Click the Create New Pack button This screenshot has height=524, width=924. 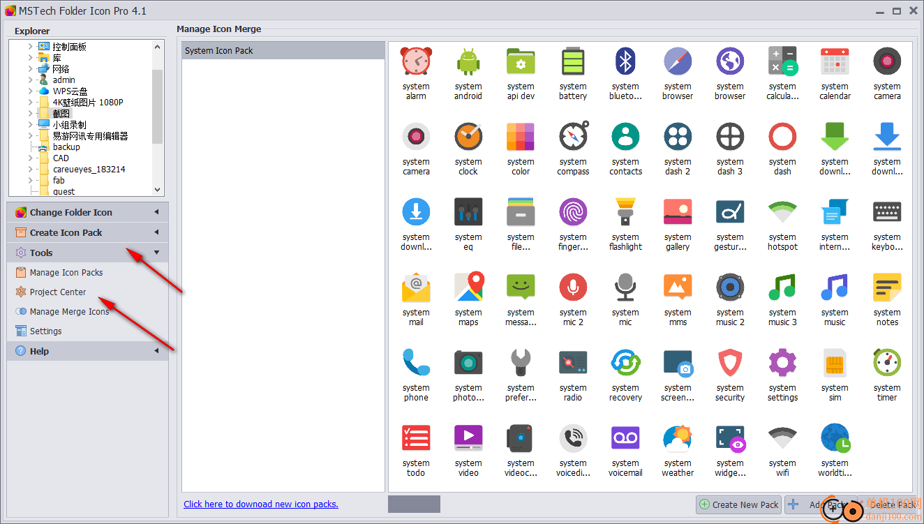click(x=739, y=504)
